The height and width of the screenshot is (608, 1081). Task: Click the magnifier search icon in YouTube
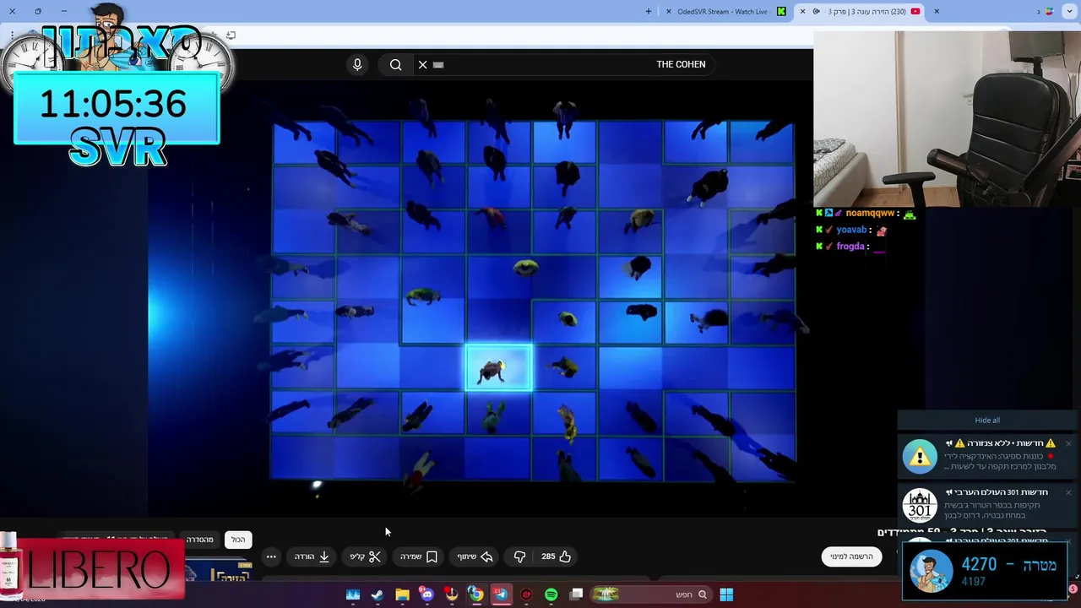tap(395, 64)
